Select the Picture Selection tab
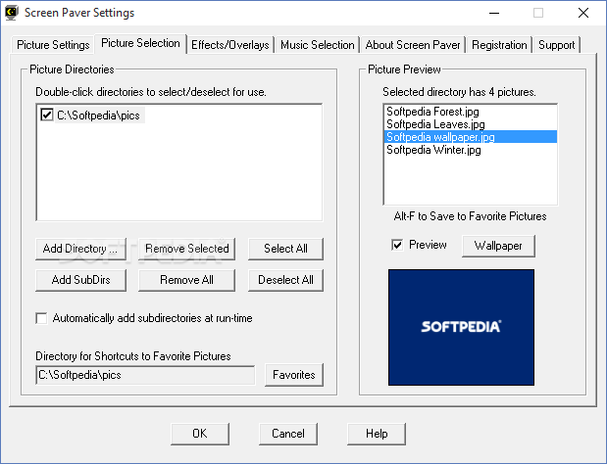 click(x=140, y=43)
